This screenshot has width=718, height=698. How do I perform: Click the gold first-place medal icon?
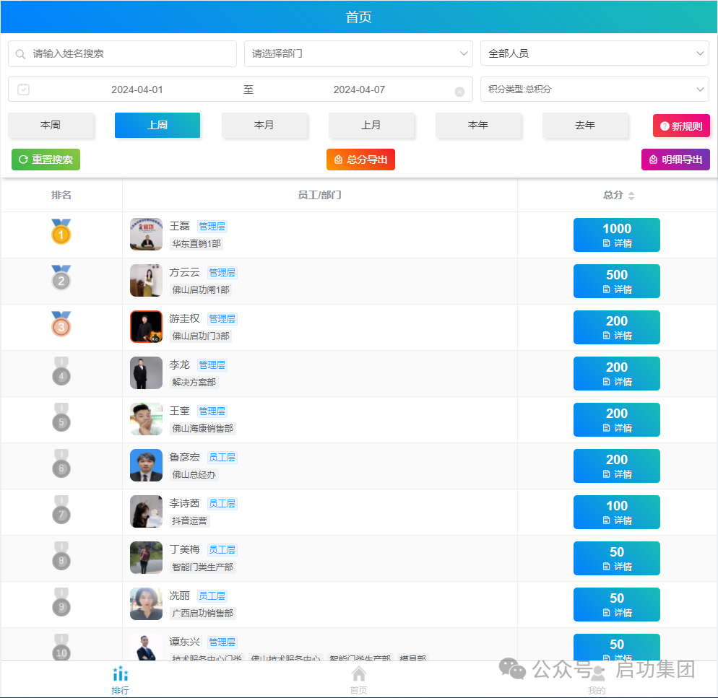(61, 232)
